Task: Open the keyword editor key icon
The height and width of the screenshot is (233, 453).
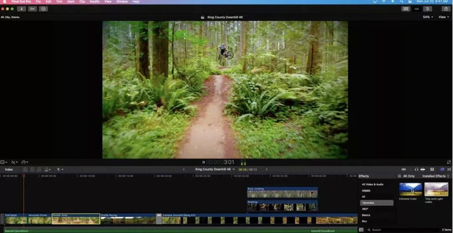Action: click(x=32, y=8)
